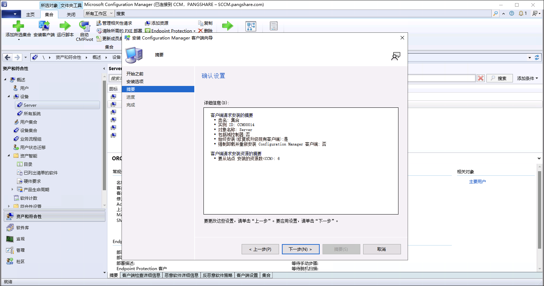Open the address bar history dropdown arrow
The height and width of the screenshot is (286, 544).
(x=530, y=57)
